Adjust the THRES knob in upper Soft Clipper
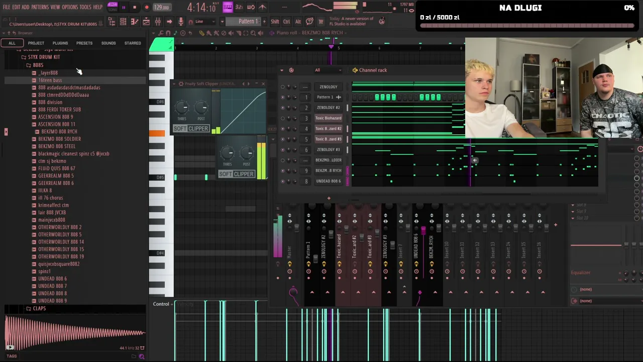The height and width of the screenshot is (362, 643). (182, 107)
